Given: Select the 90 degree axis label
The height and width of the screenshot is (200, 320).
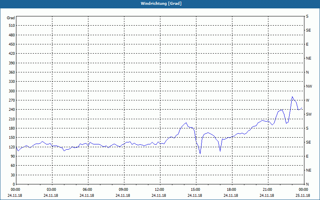Looking at the screenshot, I should pyautogui.click(x=13, y=156).
